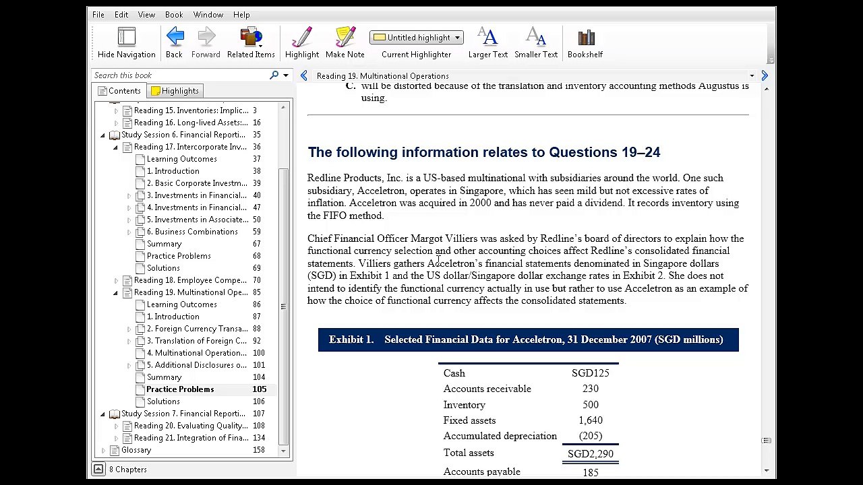Click the contents panel vertical scrollbar
This screenshot has height=485, width=863.
(283, 279)
